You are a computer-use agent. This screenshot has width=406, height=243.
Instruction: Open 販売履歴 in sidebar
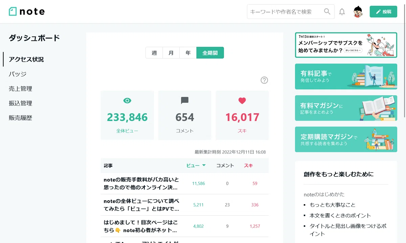pyautogui.click(x=20, y=118)
